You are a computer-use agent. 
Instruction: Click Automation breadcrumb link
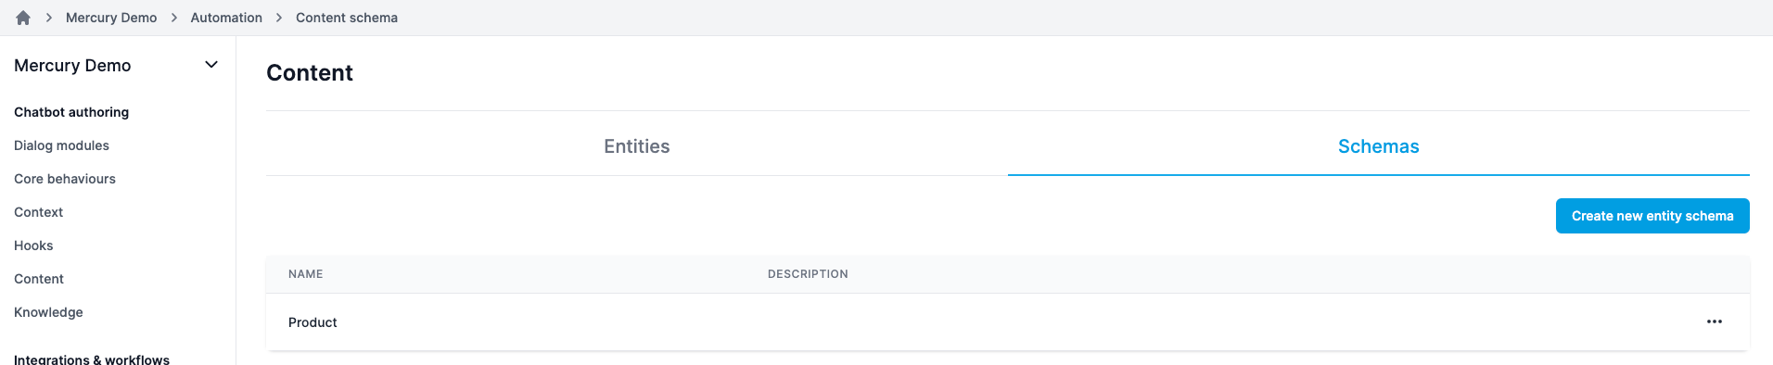click(x=226, y=18)
